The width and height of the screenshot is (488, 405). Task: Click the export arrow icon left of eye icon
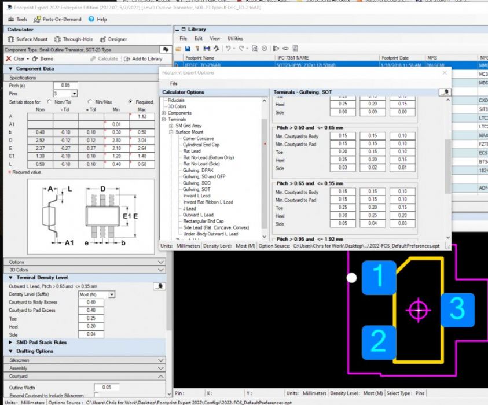pyautogui.click(x=276, y=49)
